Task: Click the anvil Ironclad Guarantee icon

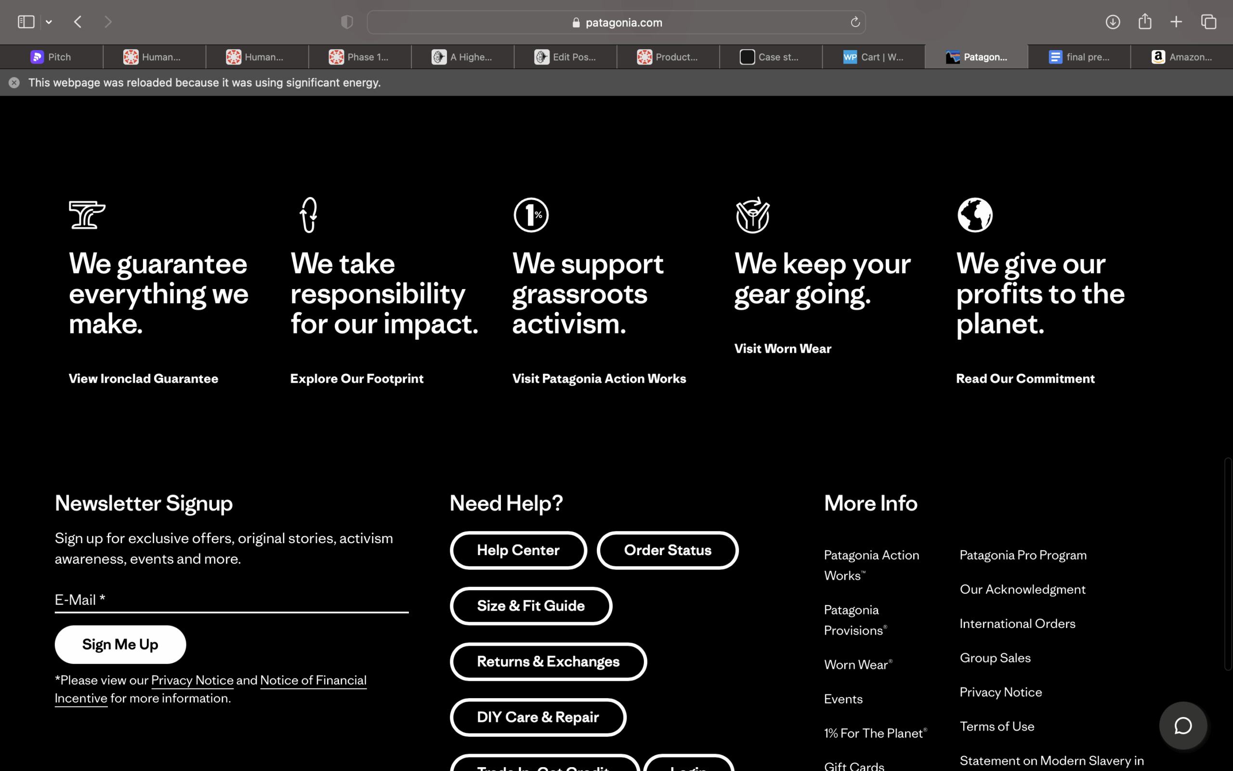Action: [87, 215]
